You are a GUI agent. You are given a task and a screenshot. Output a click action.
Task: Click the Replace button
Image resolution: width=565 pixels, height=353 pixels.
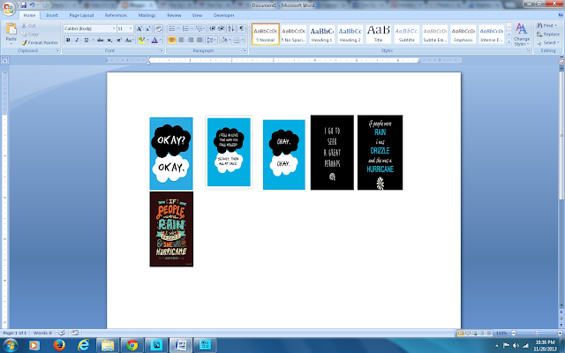(548, 34)
